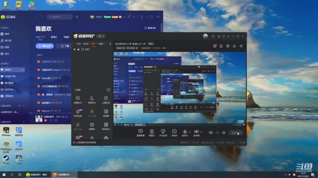Image resolution: width=318 pixels, height=178 pixels.
Task: Open the gift box icon with red badge
Action: pyautogui.click(x=215, y=46)
